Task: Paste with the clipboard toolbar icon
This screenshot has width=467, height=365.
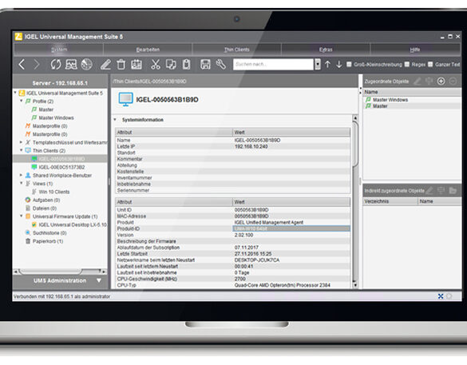Action: pyautogui.click(x=187, y=65)
